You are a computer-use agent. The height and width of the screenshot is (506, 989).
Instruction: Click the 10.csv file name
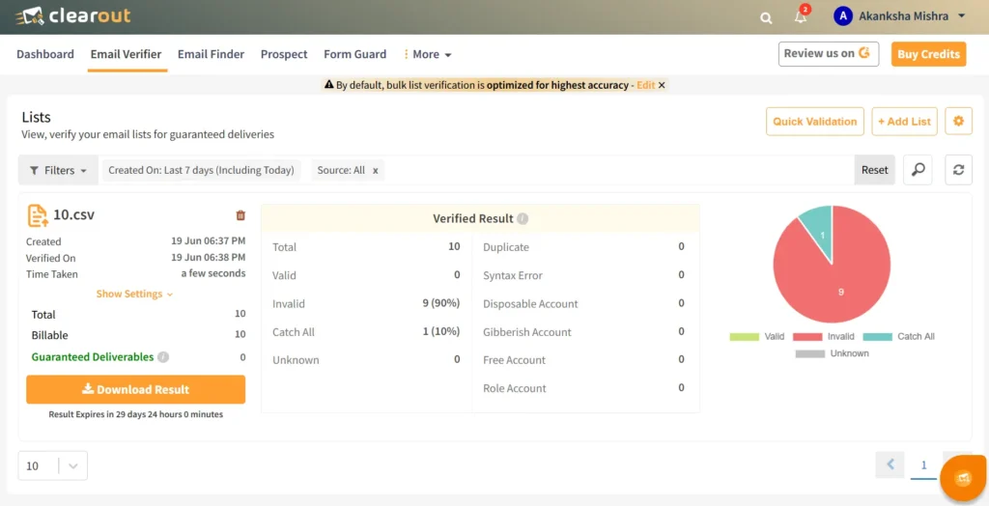coord(73,214)
